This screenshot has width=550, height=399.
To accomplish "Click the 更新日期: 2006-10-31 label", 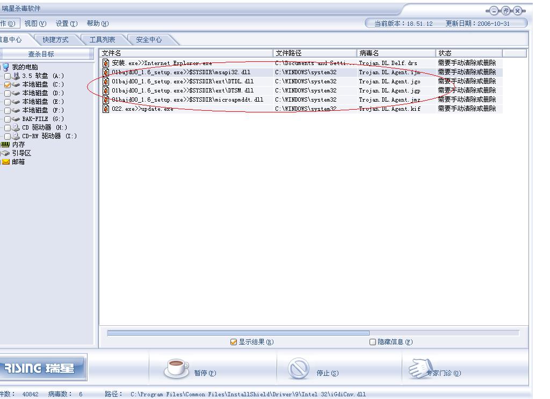I will pyautogui.click(x=477, y=24).
